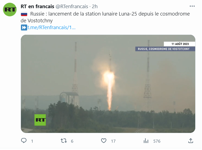202x150 pixels.
Task: Like the tweet with the heart icon
Action: [x=104, y=141]
